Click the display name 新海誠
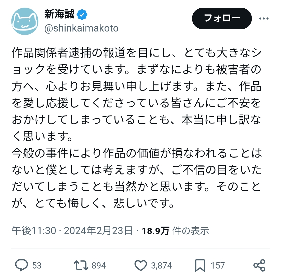 tap(59, 14)
